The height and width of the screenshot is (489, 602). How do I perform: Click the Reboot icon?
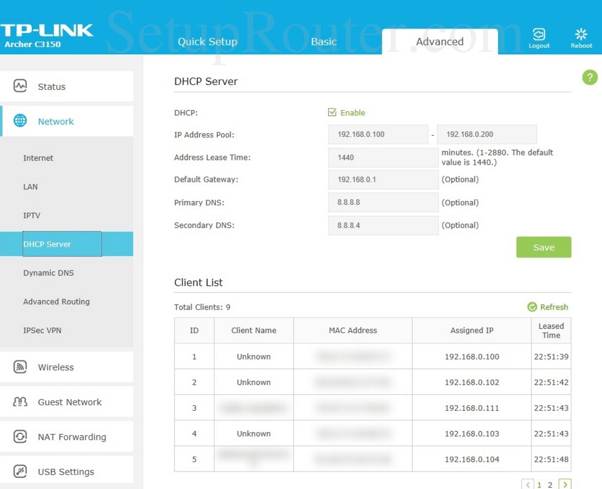tap(581, 34)
